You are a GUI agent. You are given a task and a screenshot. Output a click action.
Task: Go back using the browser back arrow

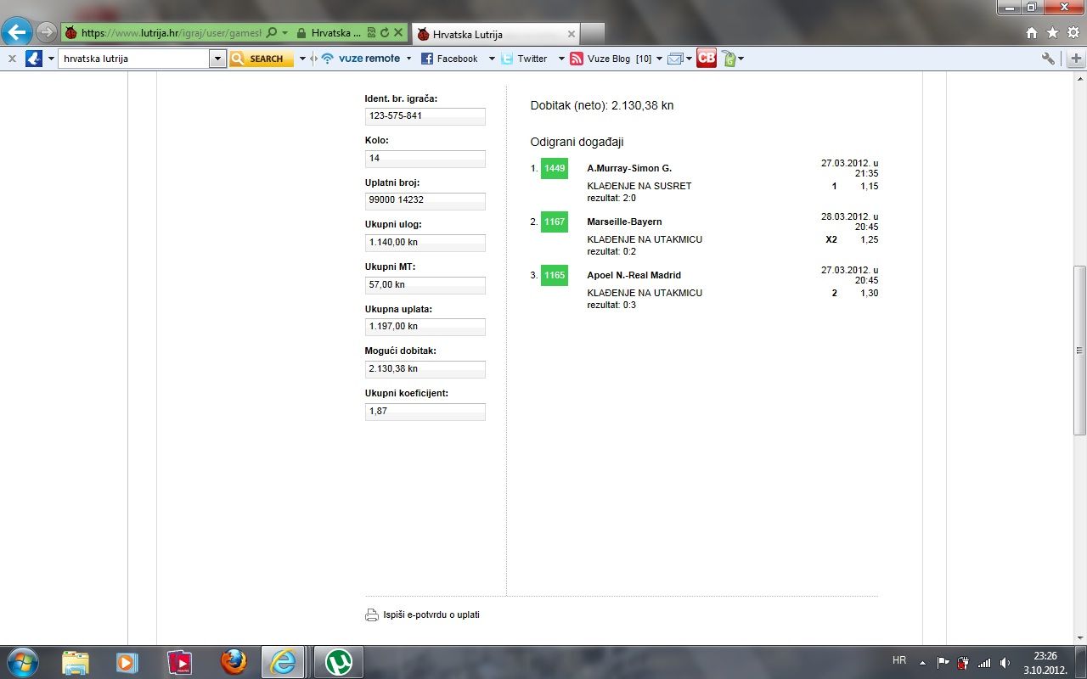(17, 33)
